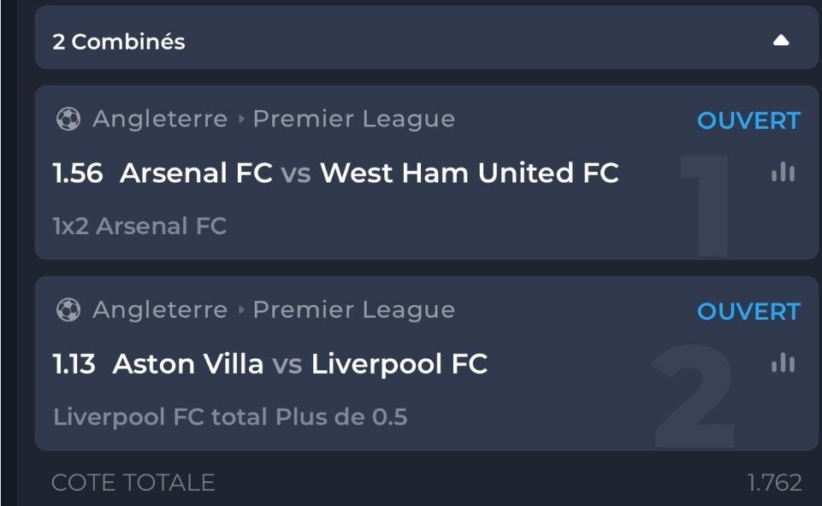Image resolution: width=822 pixels, height=506 pixels.
Task: Click soccer ball icon in Arsenal bet card
Action: tap(68, 119)
